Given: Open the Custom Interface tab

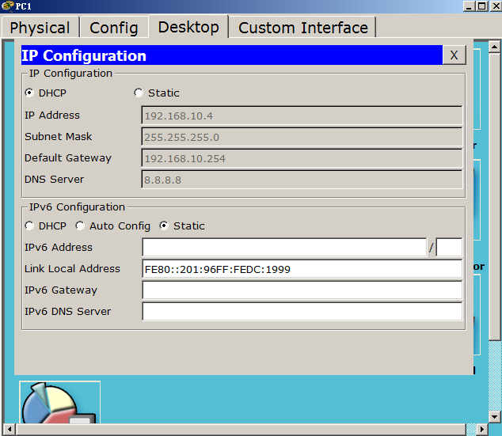Looking at the screenshot, I should point(303,28).
